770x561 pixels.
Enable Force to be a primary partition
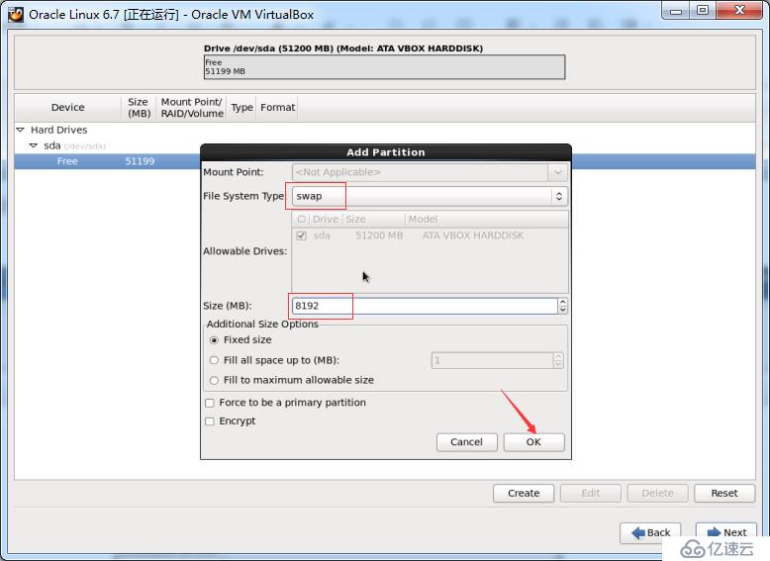click(210, 403)
